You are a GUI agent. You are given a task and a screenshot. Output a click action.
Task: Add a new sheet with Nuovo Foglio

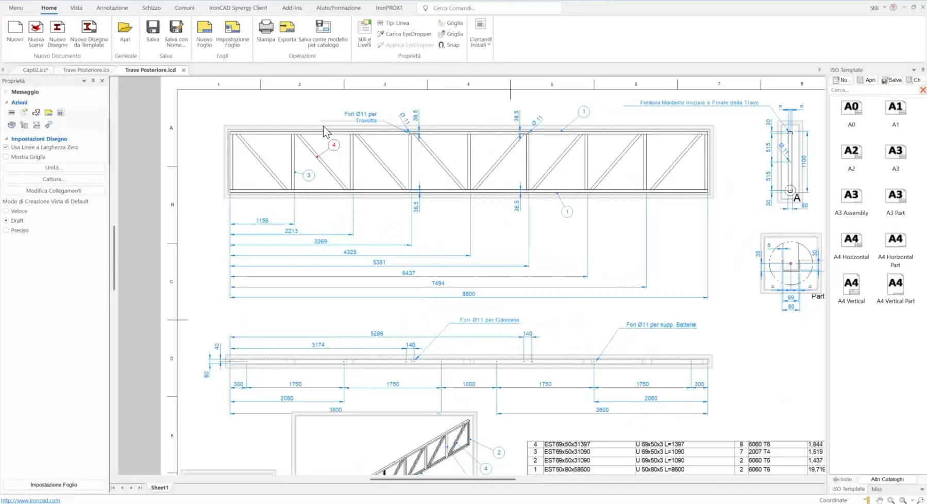(204, 28)
